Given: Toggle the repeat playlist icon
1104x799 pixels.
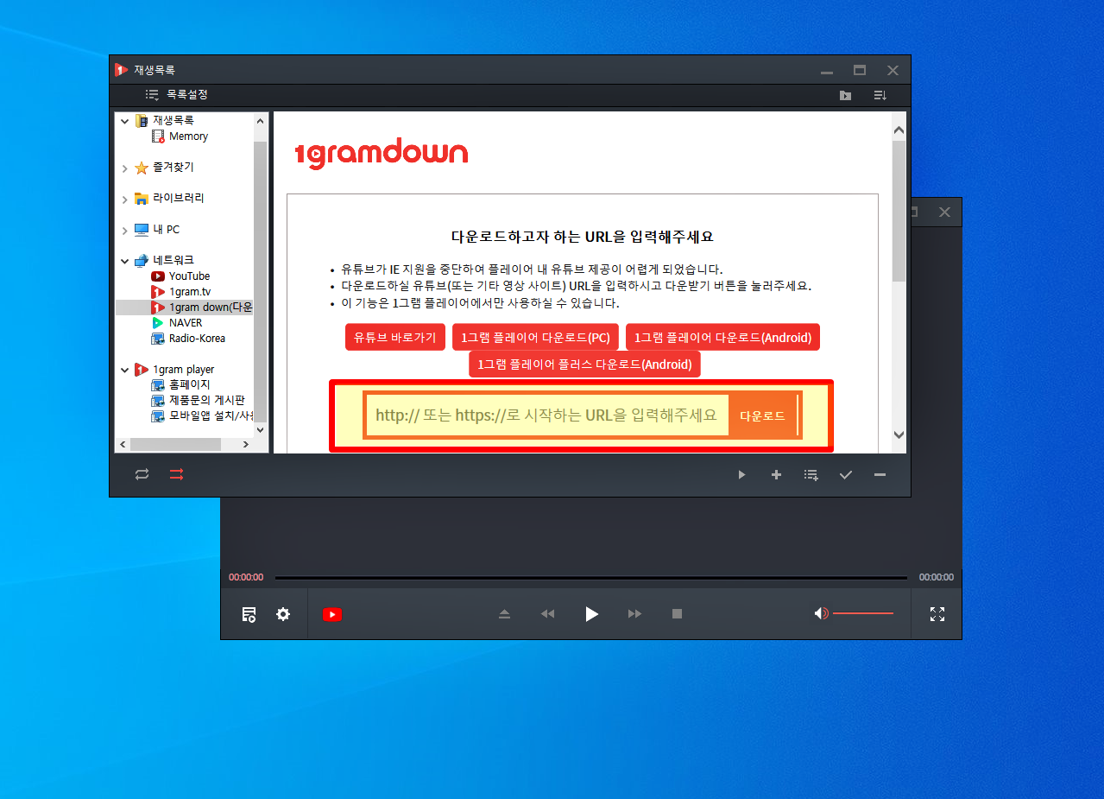Looking at the screenshot, I should pos(142,474).
